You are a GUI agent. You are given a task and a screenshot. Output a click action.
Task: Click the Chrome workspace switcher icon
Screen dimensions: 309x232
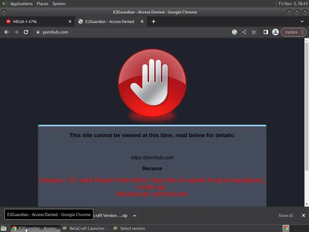(x=286, y=228)
